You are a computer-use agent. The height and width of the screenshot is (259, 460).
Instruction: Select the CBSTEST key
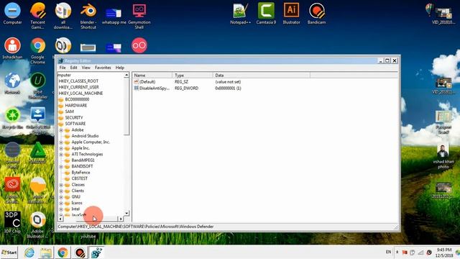[80, 178]
